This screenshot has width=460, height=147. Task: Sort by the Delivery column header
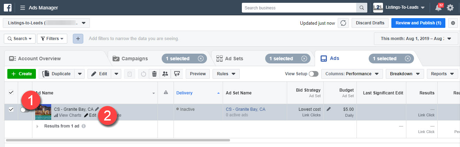pos(184,93)
